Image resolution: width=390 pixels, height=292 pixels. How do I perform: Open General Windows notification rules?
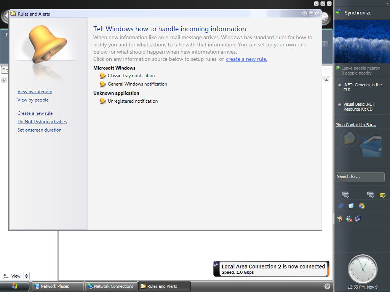coord(137,84)
